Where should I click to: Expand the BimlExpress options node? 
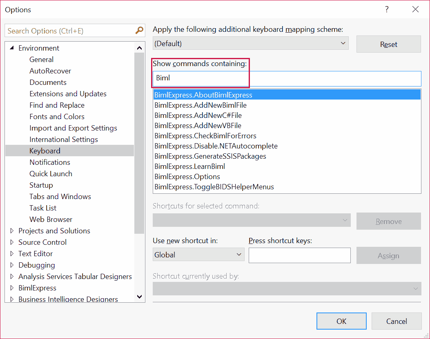coord(11,288)
